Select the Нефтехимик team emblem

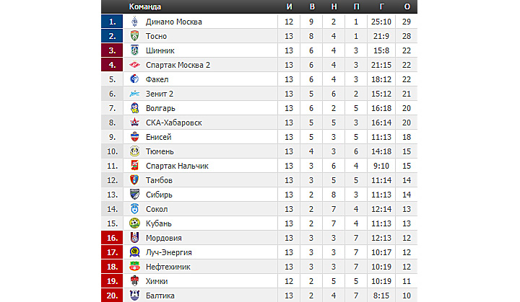134,267
